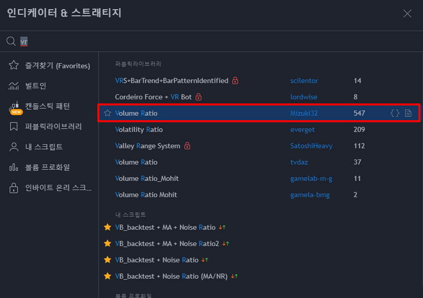Click the SatoshiHeavy author link
Screen dimensions: 423x298
(311, 146)
